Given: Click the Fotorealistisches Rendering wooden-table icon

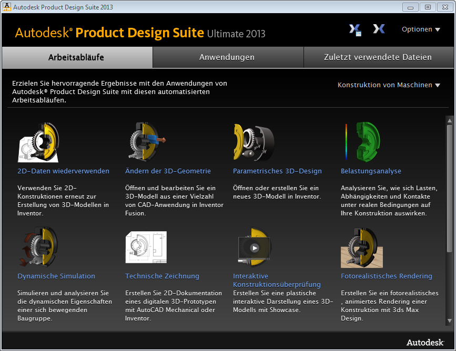Looking at the screenshot, I should (362, 248).
